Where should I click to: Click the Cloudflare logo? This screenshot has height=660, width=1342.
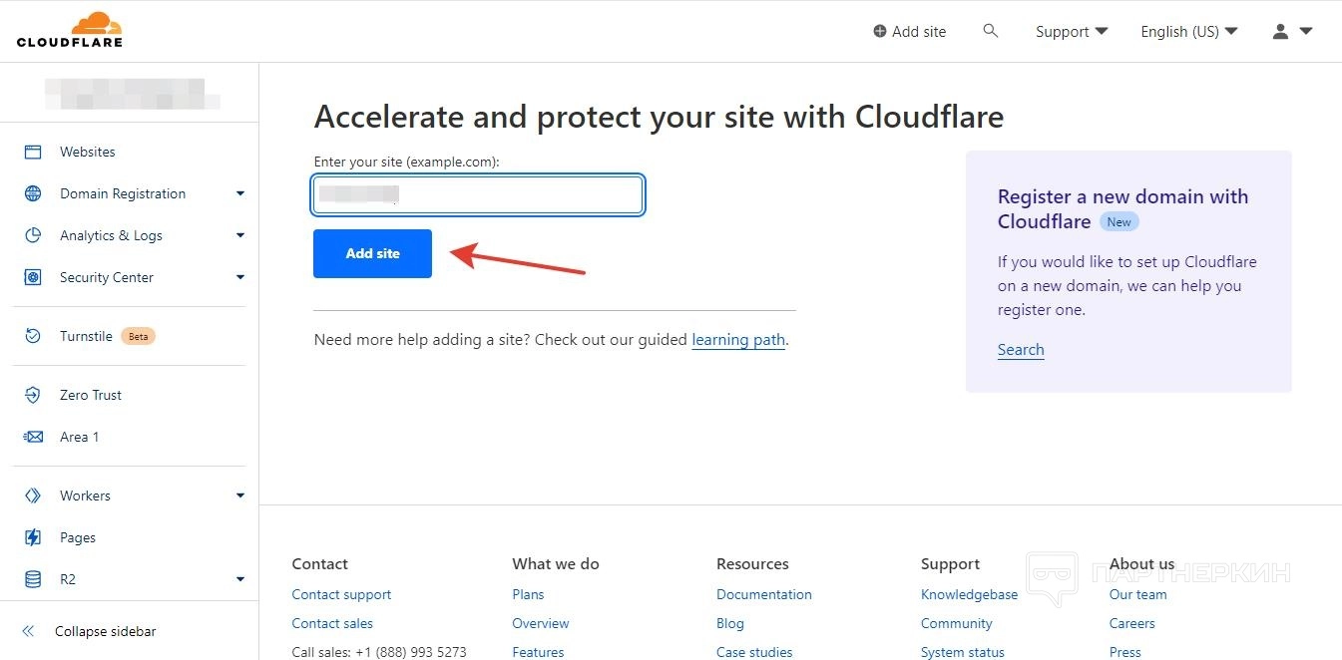pyautogui.click(x=69, y=30)
